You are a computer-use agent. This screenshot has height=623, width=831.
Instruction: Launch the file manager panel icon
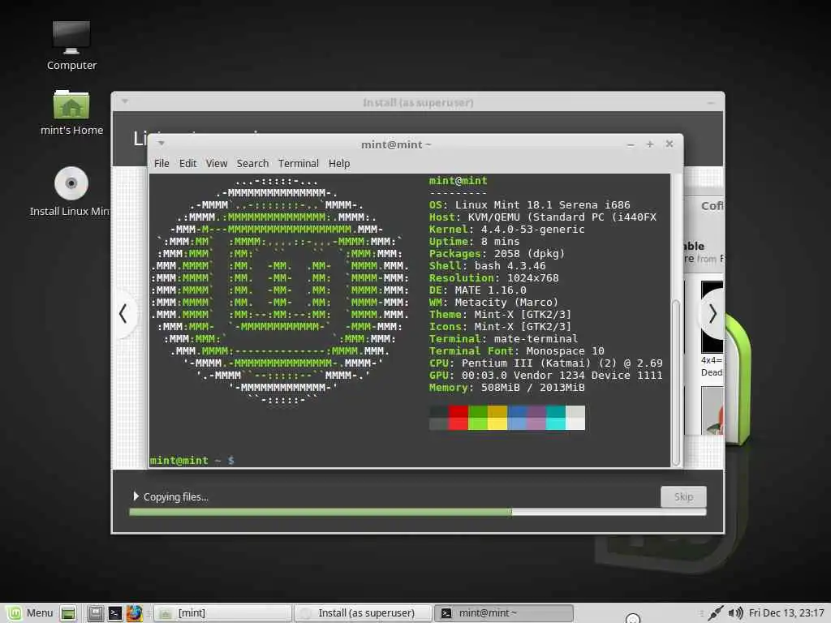(x=96, y=613)
